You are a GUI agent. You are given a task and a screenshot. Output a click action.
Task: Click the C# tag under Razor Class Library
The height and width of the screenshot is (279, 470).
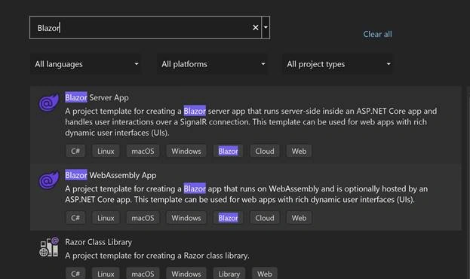click(x=75, y=274)
